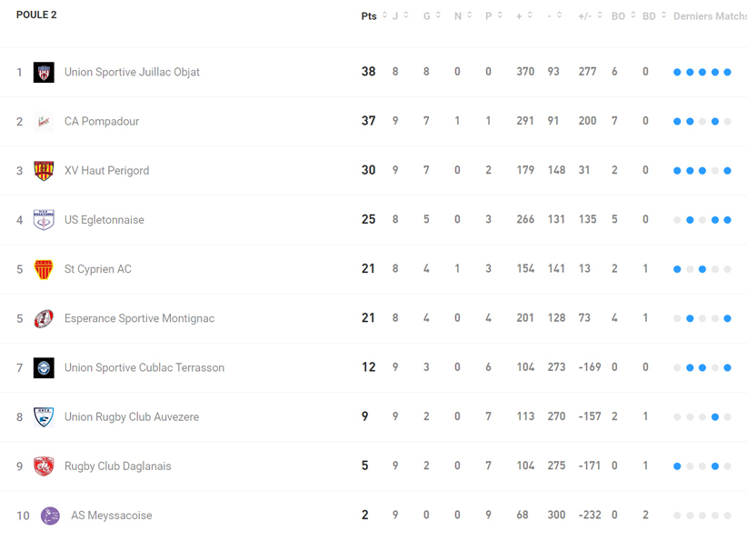Click the Union Sportive Juillac Objat logo

(44, 72)
